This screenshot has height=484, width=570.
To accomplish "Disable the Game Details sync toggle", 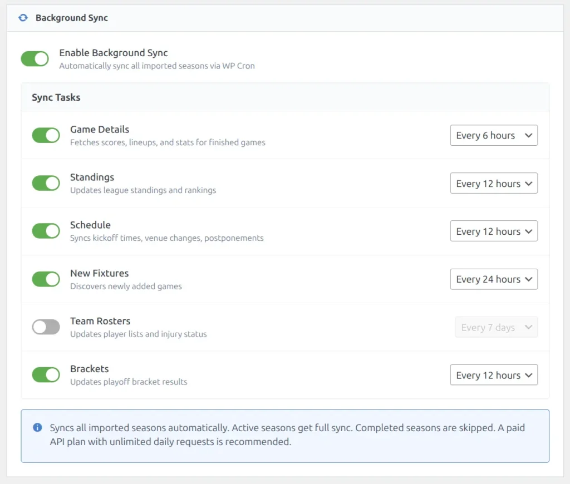I will click(46, 136).
